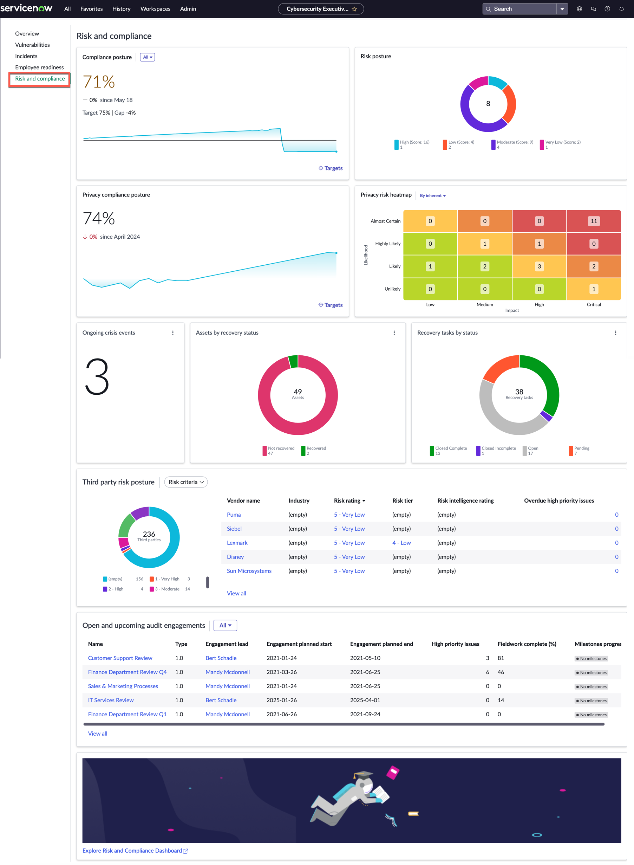Open Compliance posture All filter dropdown
Viewport: 634px width, 865px height.
point(148,57)
